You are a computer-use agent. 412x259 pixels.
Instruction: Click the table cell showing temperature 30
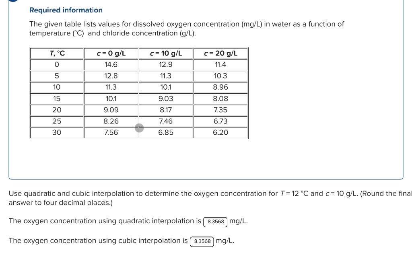point(56,132)
